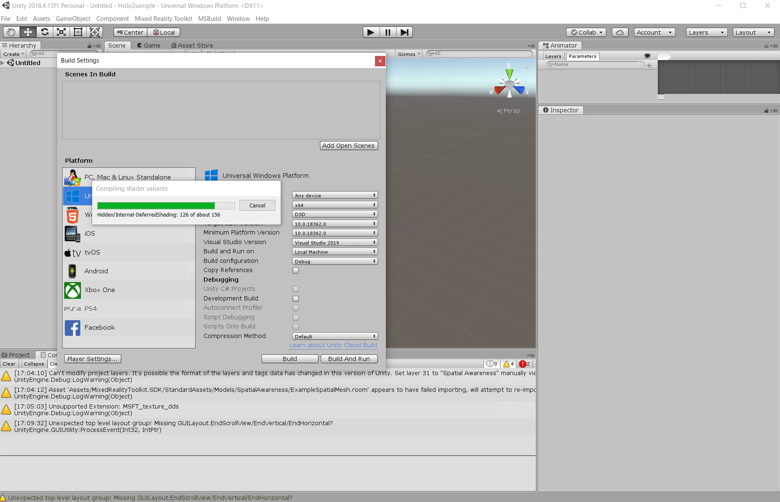This screenshot has width=780, height=502.
Task: Select the Android platform
Action: [x=129, y=271]
